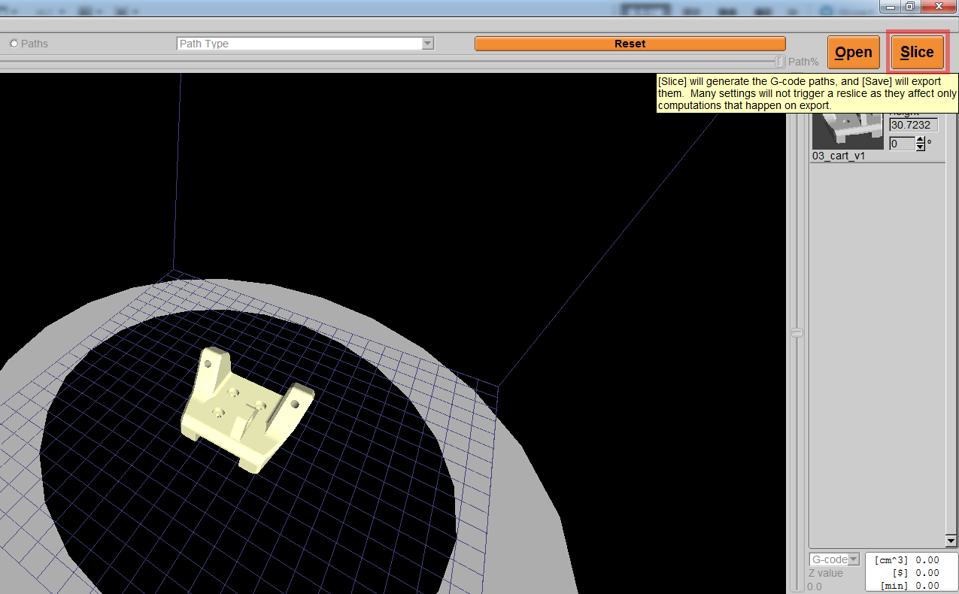Click the cart model in 3D view

247,410
